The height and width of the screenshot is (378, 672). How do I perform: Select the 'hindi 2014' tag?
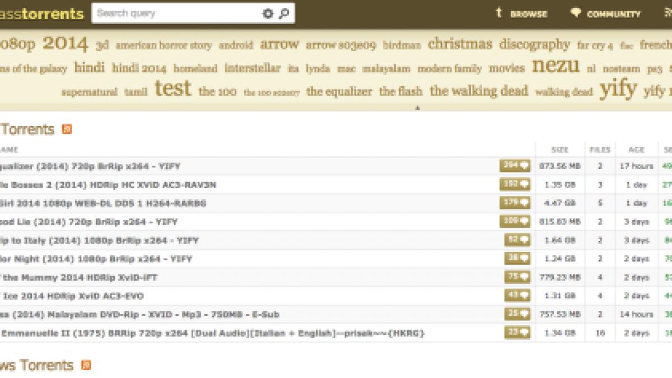point(139,68)
